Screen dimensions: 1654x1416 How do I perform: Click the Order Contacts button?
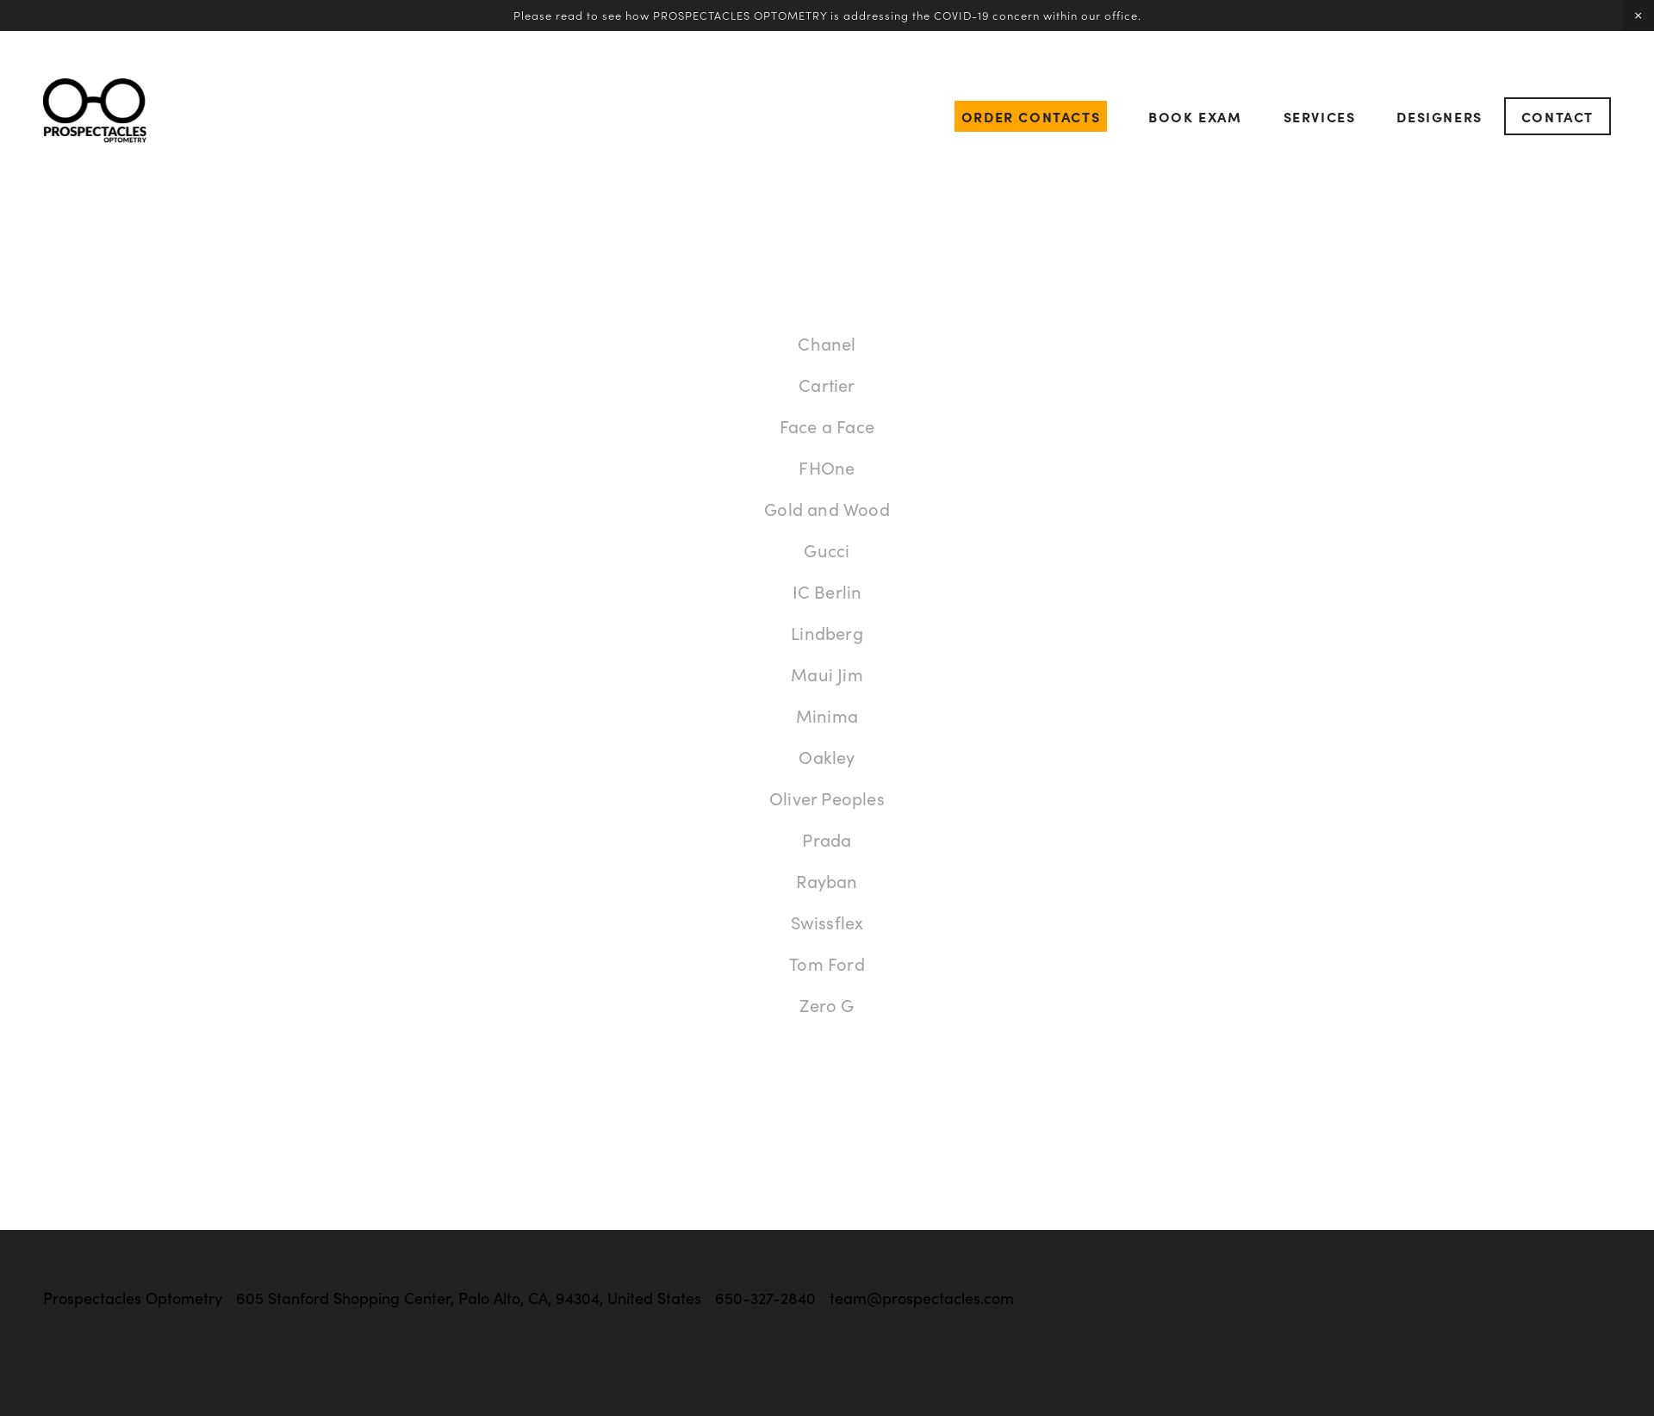click(x=1030, y=116)
